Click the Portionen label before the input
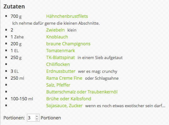 click(x=14, y=118)
